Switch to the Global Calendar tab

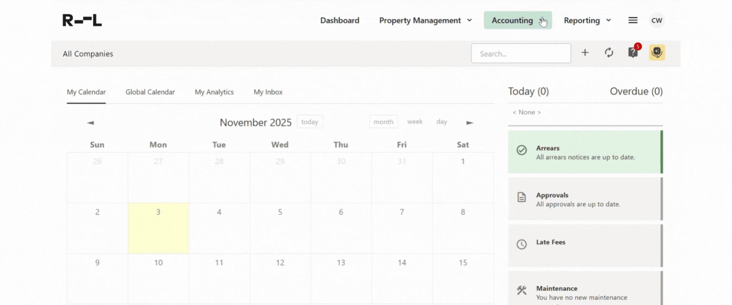(x=150, y=92)
